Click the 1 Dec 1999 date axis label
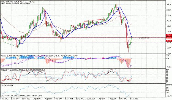 tap(58, 99)
